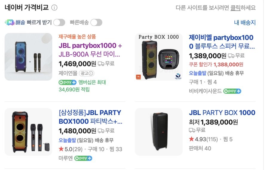The height and width of the screenshot is (170, 269).
Task: Click the N배송 badge icon
Action: click(x=10, y=22)
